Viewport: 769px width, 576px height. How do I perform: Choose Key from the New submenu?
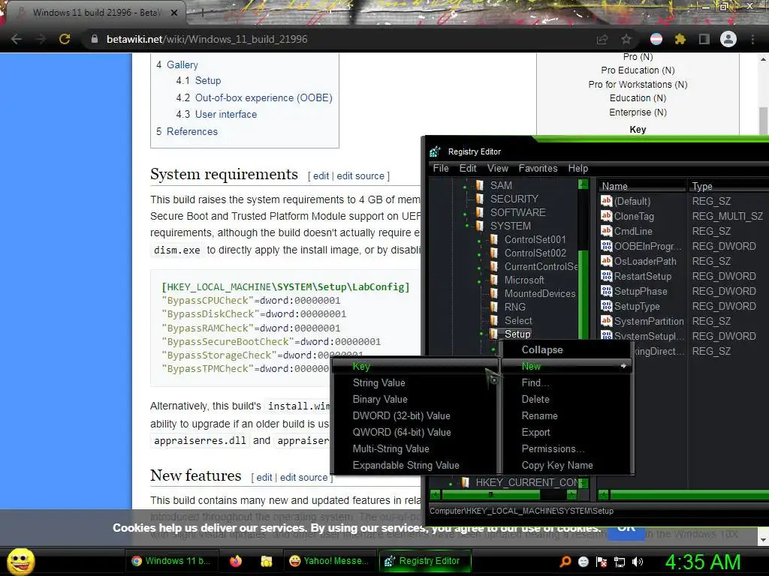pyautogui.click(x=415, y=366)
